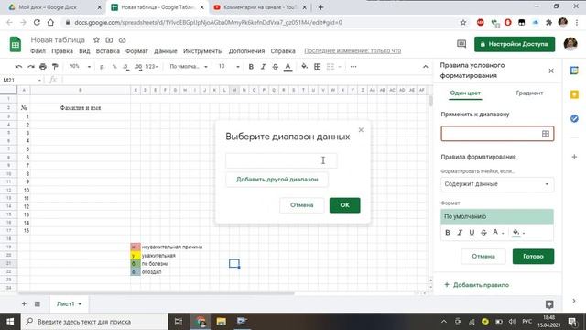
Task: Focus the Windows taskbar search box
Action: 94,322
